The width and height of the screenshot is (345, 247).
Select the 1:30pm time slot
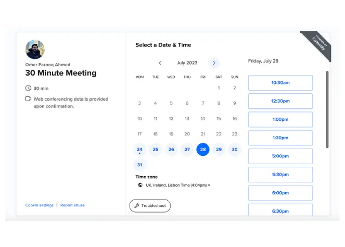[280, 138]
